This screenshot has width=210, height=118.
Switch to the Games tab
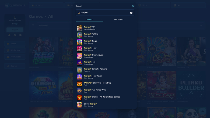click(89, 19)
